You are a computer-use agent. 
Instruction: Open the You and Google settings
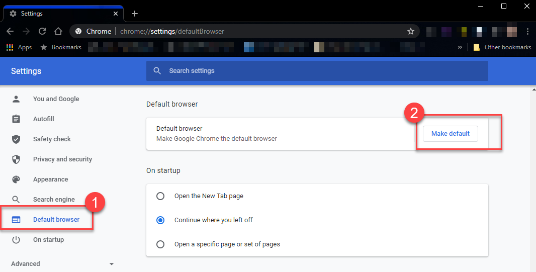click(56, 99)
